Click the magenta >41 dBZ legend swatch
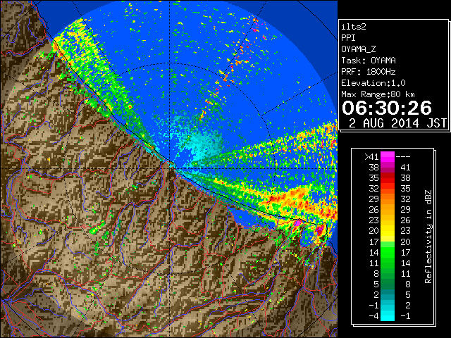 coord(388,156)
